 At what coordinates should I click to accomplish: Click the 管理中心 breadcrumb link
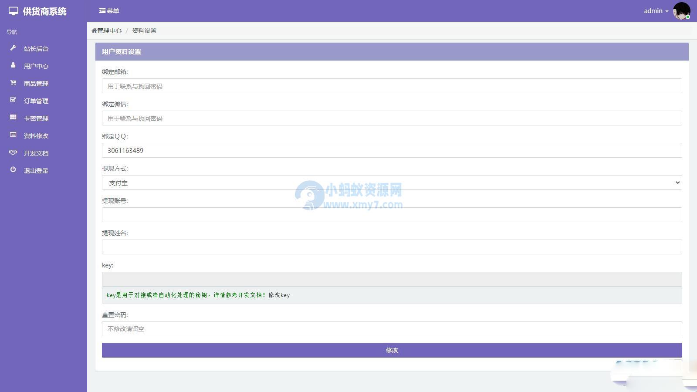pos(109,30)
